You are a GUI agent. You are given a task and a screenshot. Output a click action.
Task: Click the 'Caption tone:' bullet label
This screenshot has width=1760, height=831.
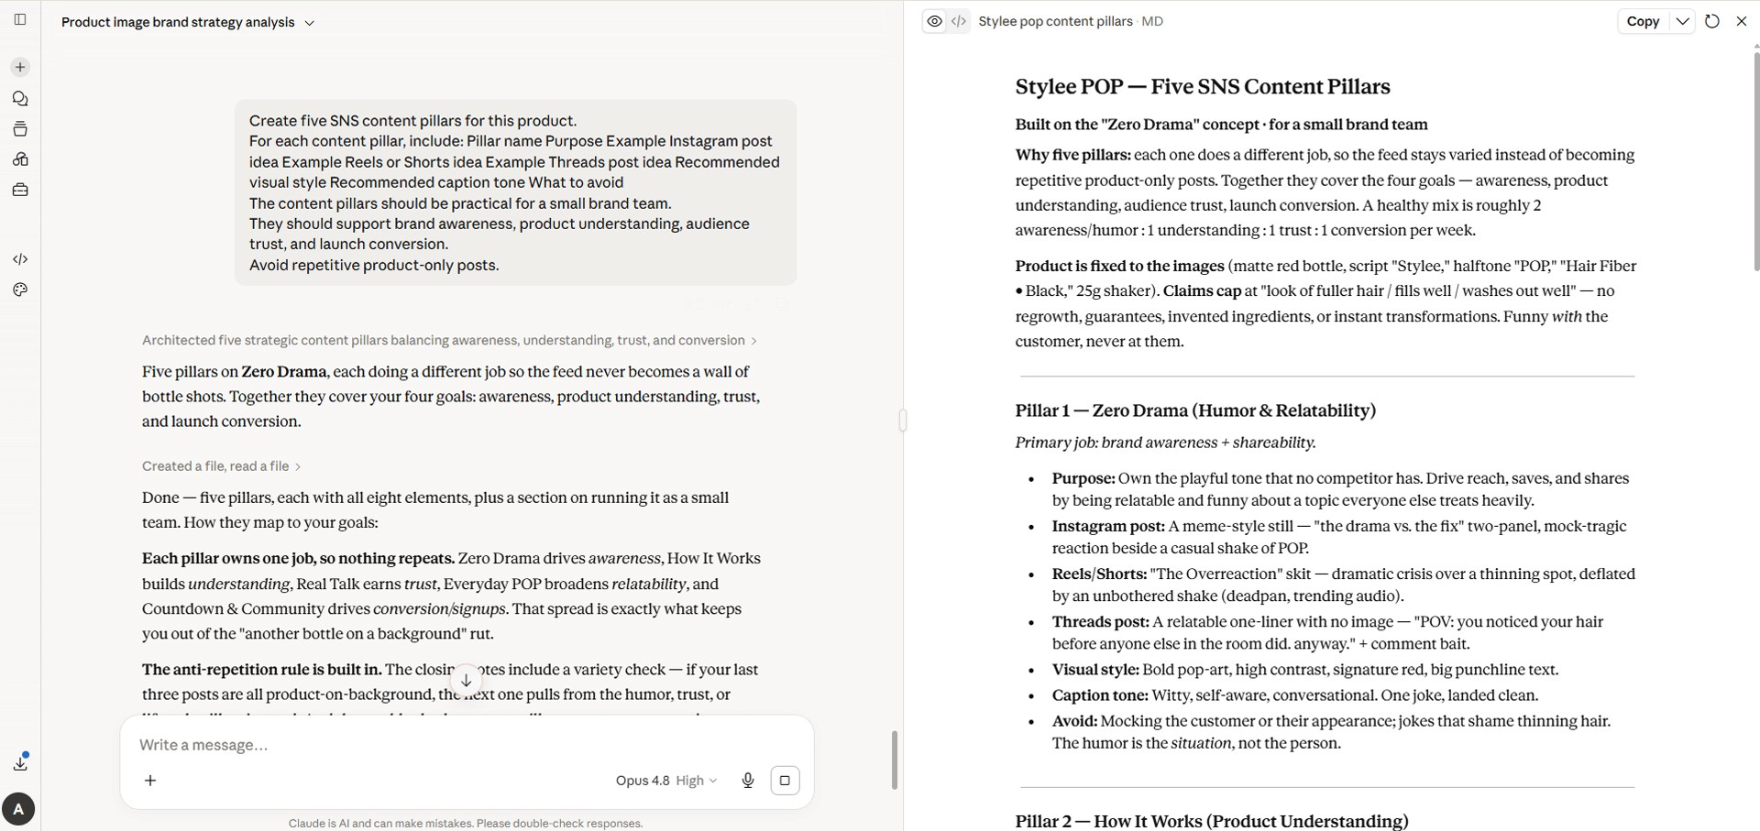tap(1100, 695)
